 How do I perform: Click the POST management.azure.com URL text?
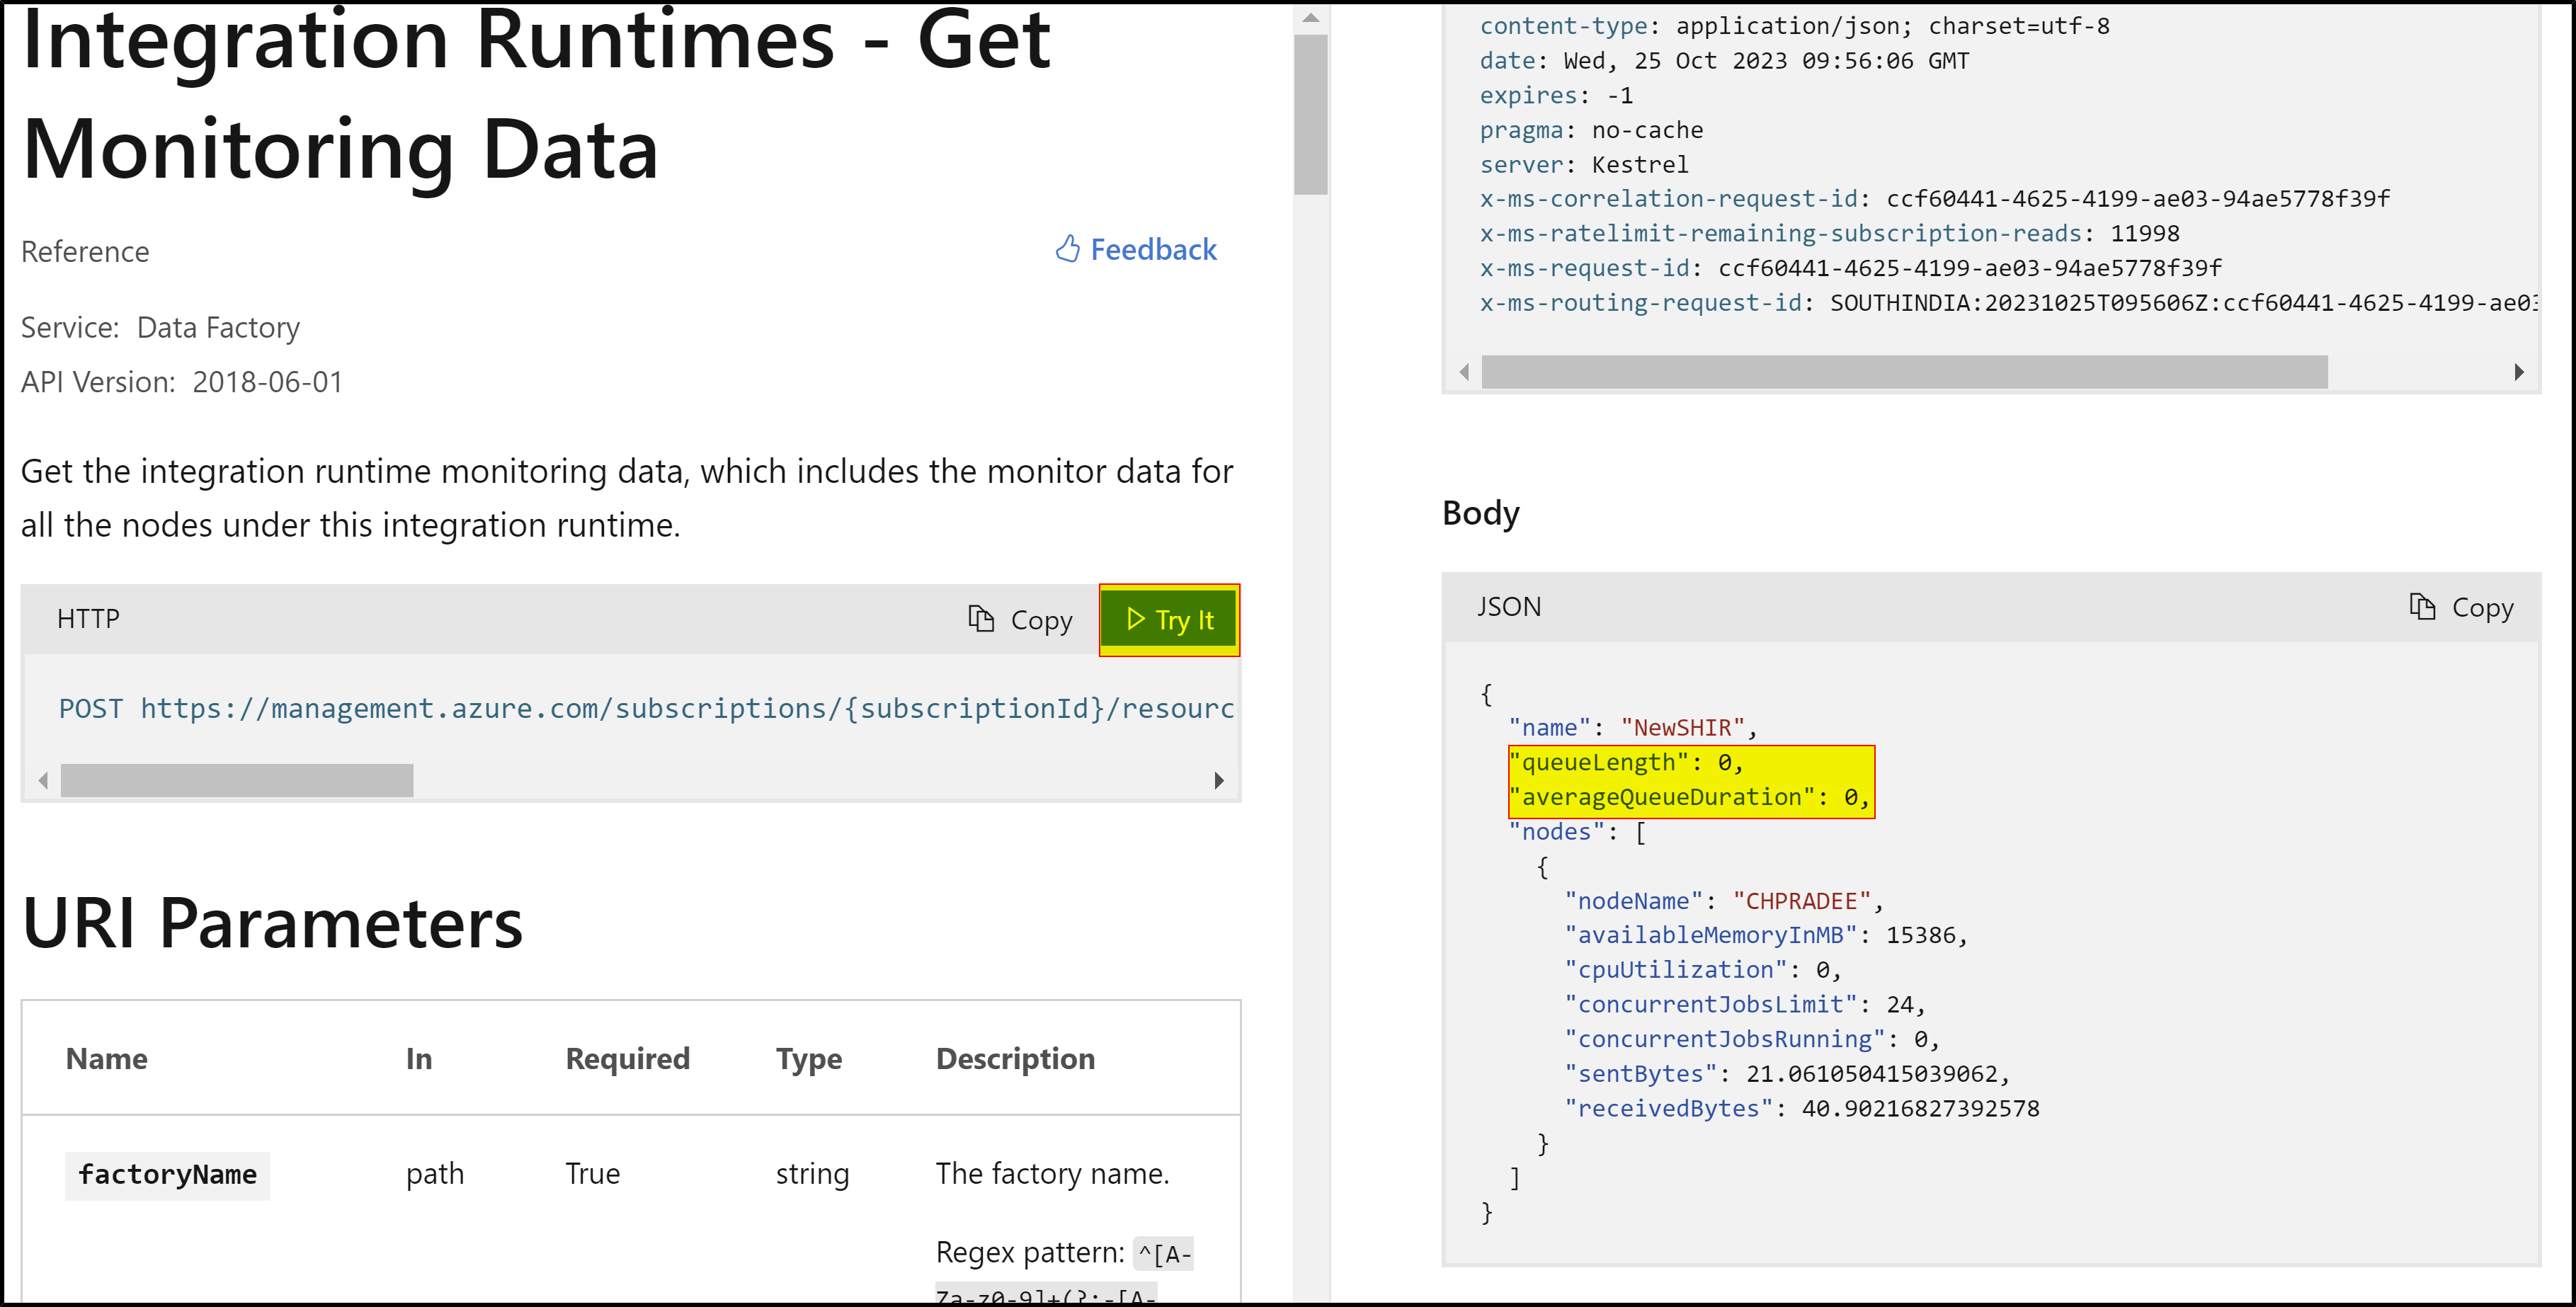tap(646, 708)
